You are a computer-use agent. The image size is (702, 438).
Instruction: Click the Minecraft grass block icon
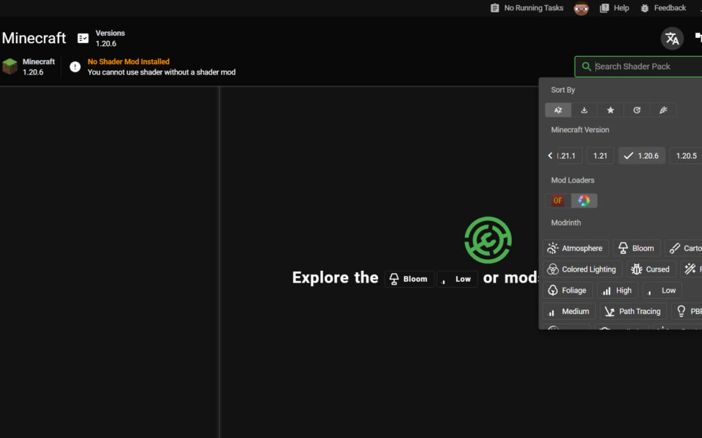coord(10,66)
